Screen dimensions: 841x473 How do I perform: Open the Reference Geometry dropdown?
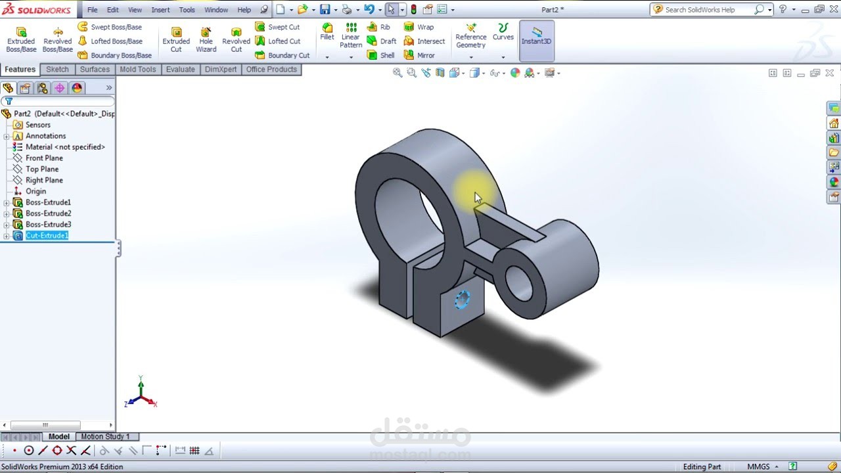point(471,57)
